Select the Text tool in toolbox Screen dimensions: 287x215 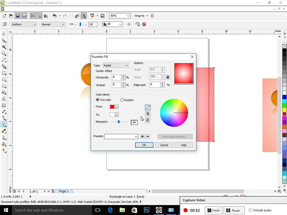click(x=4, y=99)
